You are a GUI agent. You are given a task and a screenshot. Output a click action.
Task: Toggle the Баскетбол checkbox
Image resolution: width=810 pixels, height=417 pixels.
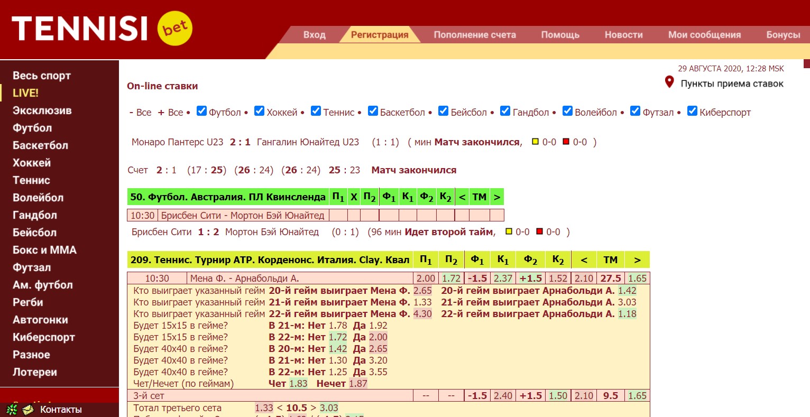click(373, 111)
